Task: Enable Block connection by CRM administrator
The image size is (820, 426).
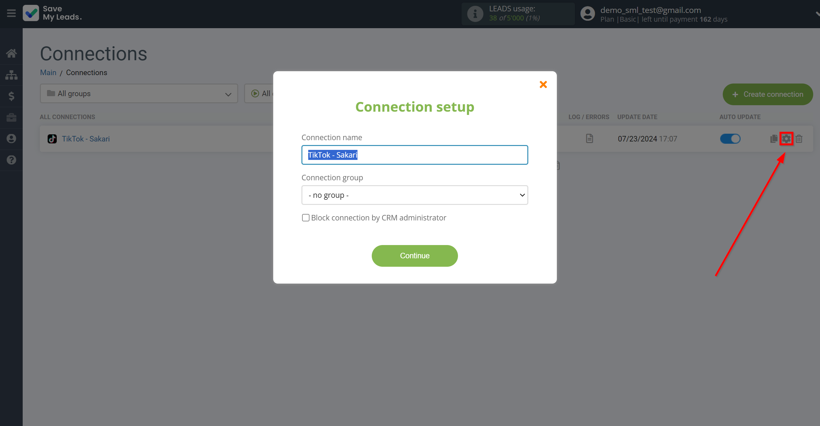Action: [305, 218]
